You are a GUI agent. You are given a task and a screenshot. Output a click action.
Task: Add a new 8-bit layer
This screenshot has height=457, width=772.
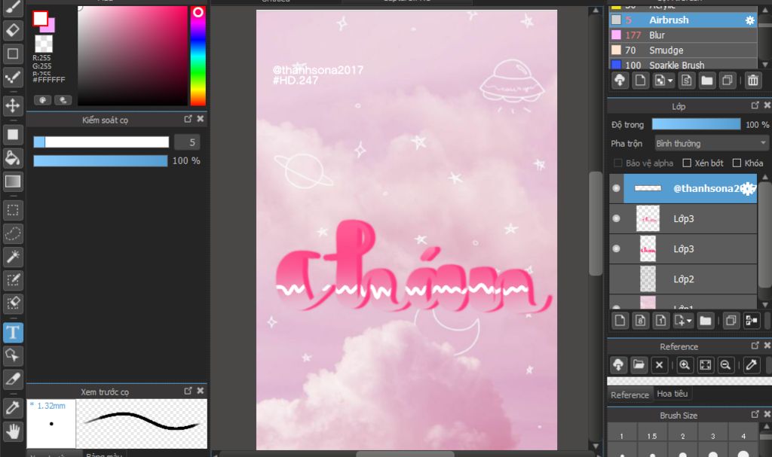click(640, 321)
